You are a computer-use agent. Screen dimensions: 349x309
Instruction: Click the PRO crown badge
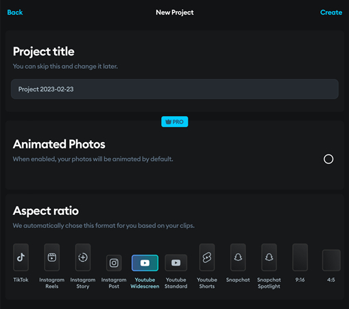(x=175, y=122)
